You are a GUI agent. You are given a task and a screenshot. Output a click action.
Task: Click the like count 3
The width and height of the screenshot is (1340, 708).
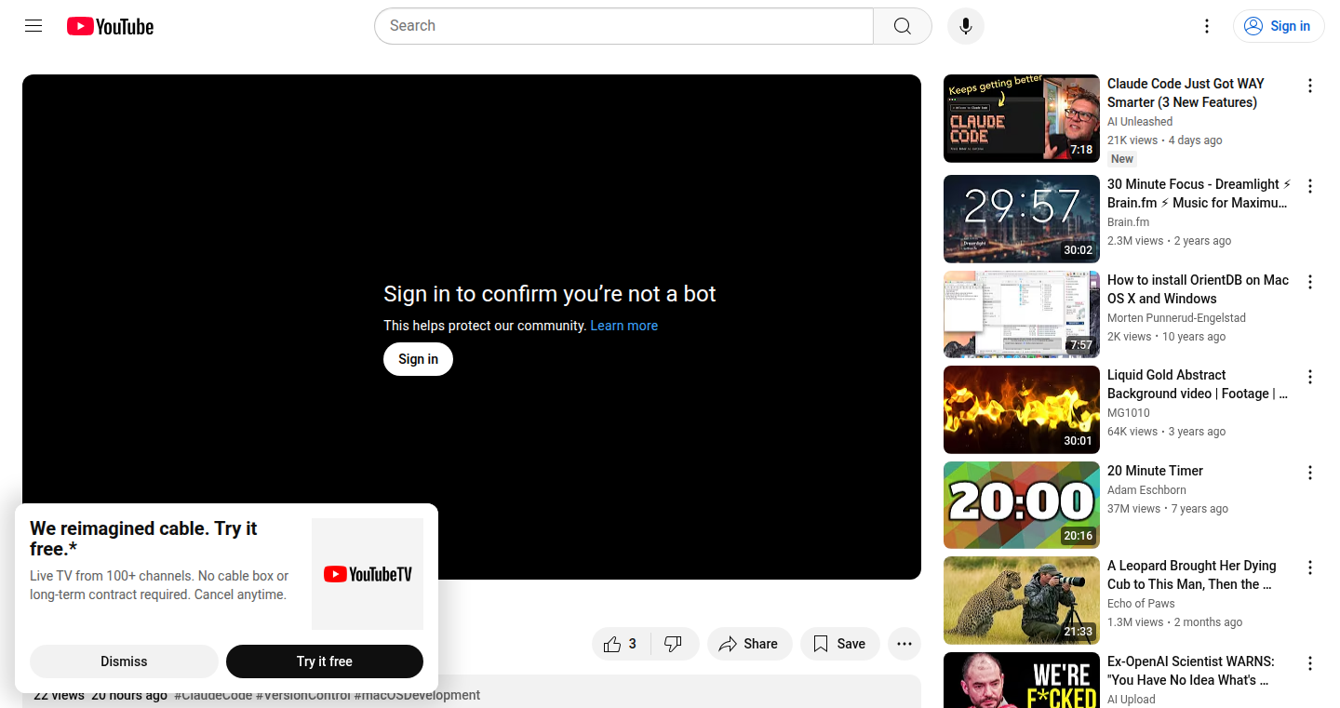click(633, 644)
